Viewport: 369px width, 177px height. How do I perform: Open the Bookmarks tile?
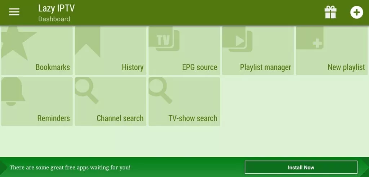tap(37, 50)
